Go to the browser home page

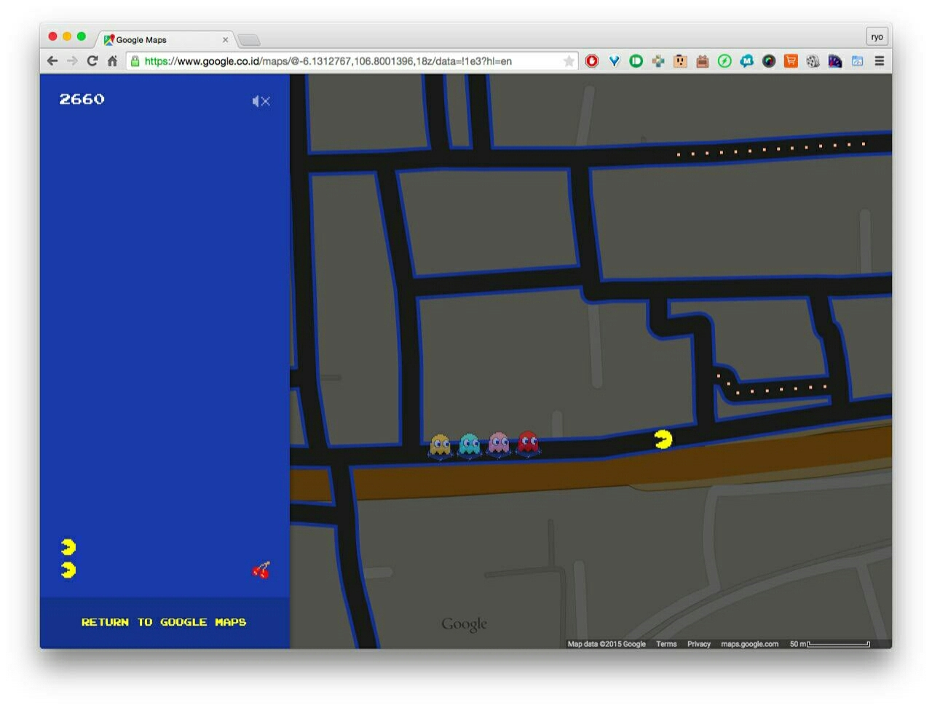click(x=112, y=61)
